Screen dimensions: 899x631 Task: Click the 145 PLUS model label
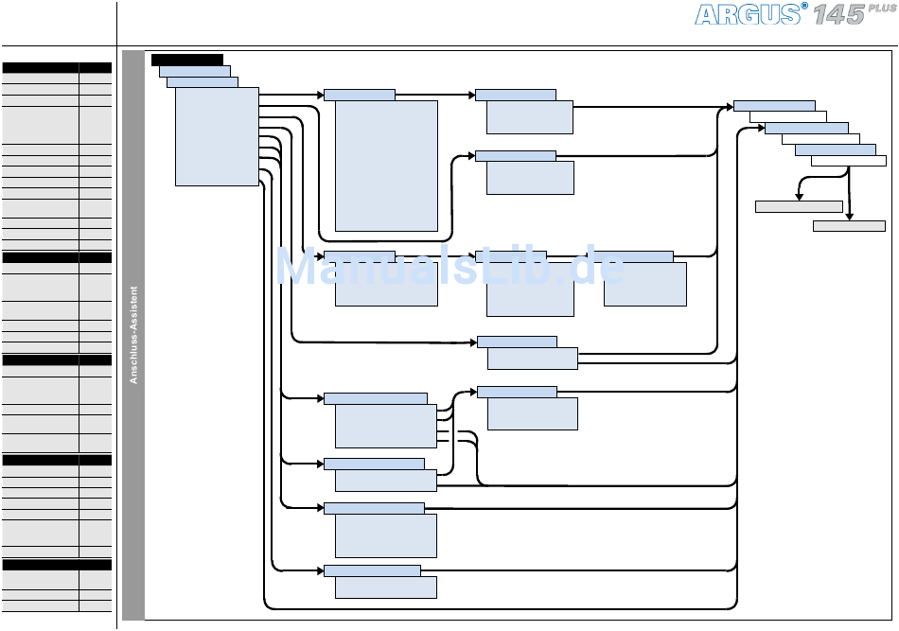855,14
